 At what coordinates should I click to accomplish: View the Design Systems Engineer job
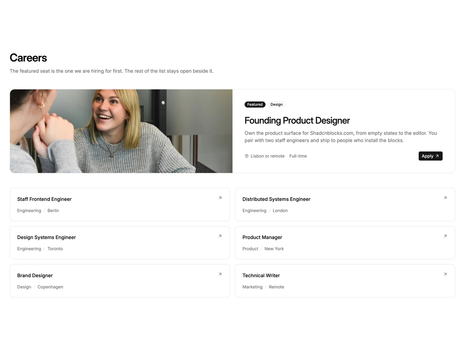point(120,243)
